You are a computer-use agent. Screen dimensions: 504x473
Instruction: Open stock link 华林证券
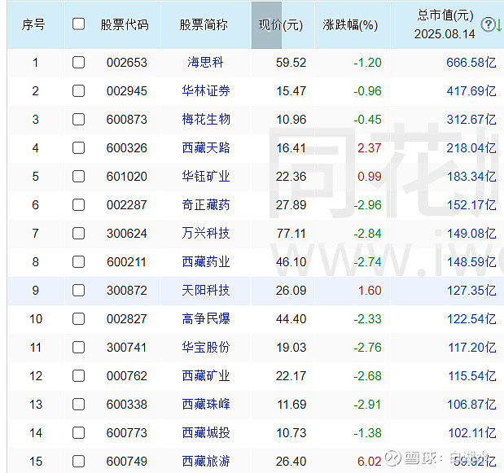(x=206, y=91)
